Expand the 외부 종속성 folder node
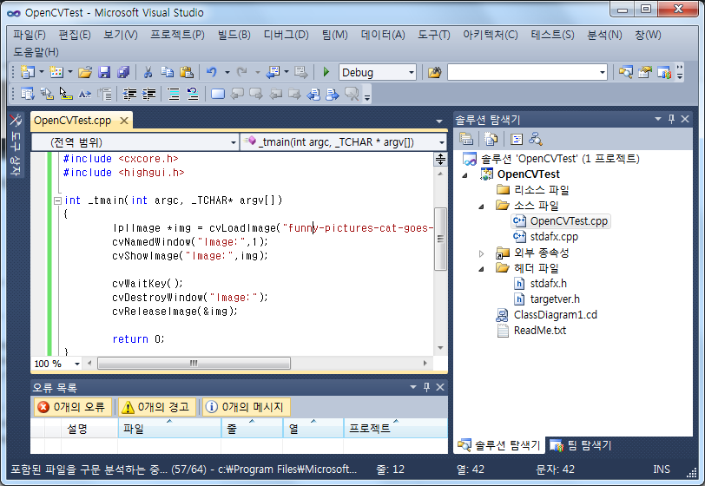Viewport: 705px width, 486px height. [x=483, y=253]
